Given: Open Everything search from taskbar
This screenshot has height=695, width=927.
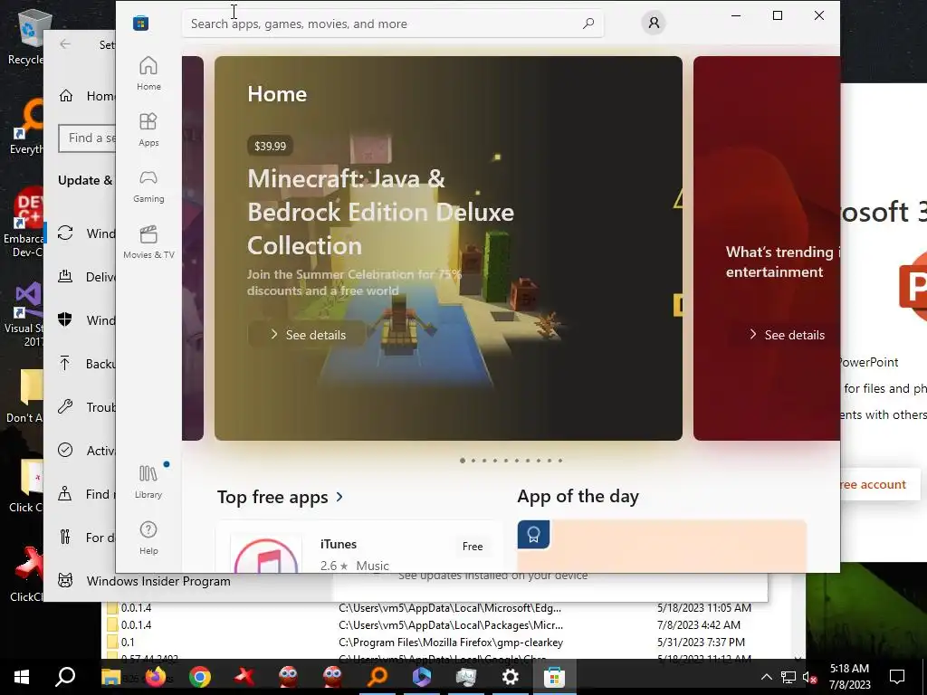Looking at the screenshot, I should [x=377, y=677].
